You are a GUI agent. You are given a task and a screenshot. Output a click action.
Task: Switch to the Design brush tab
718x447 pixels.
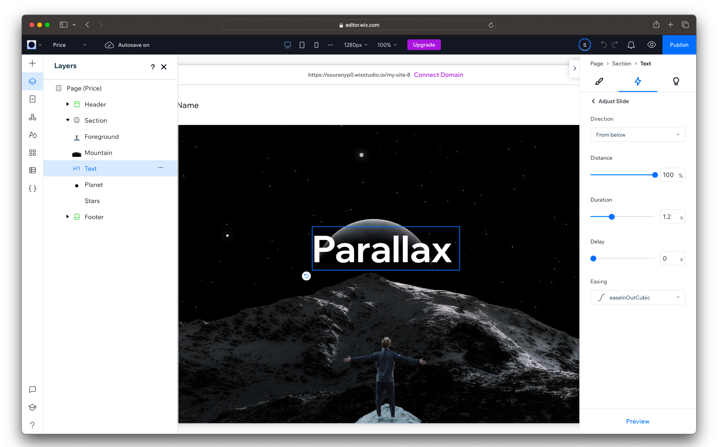[599, 82]
